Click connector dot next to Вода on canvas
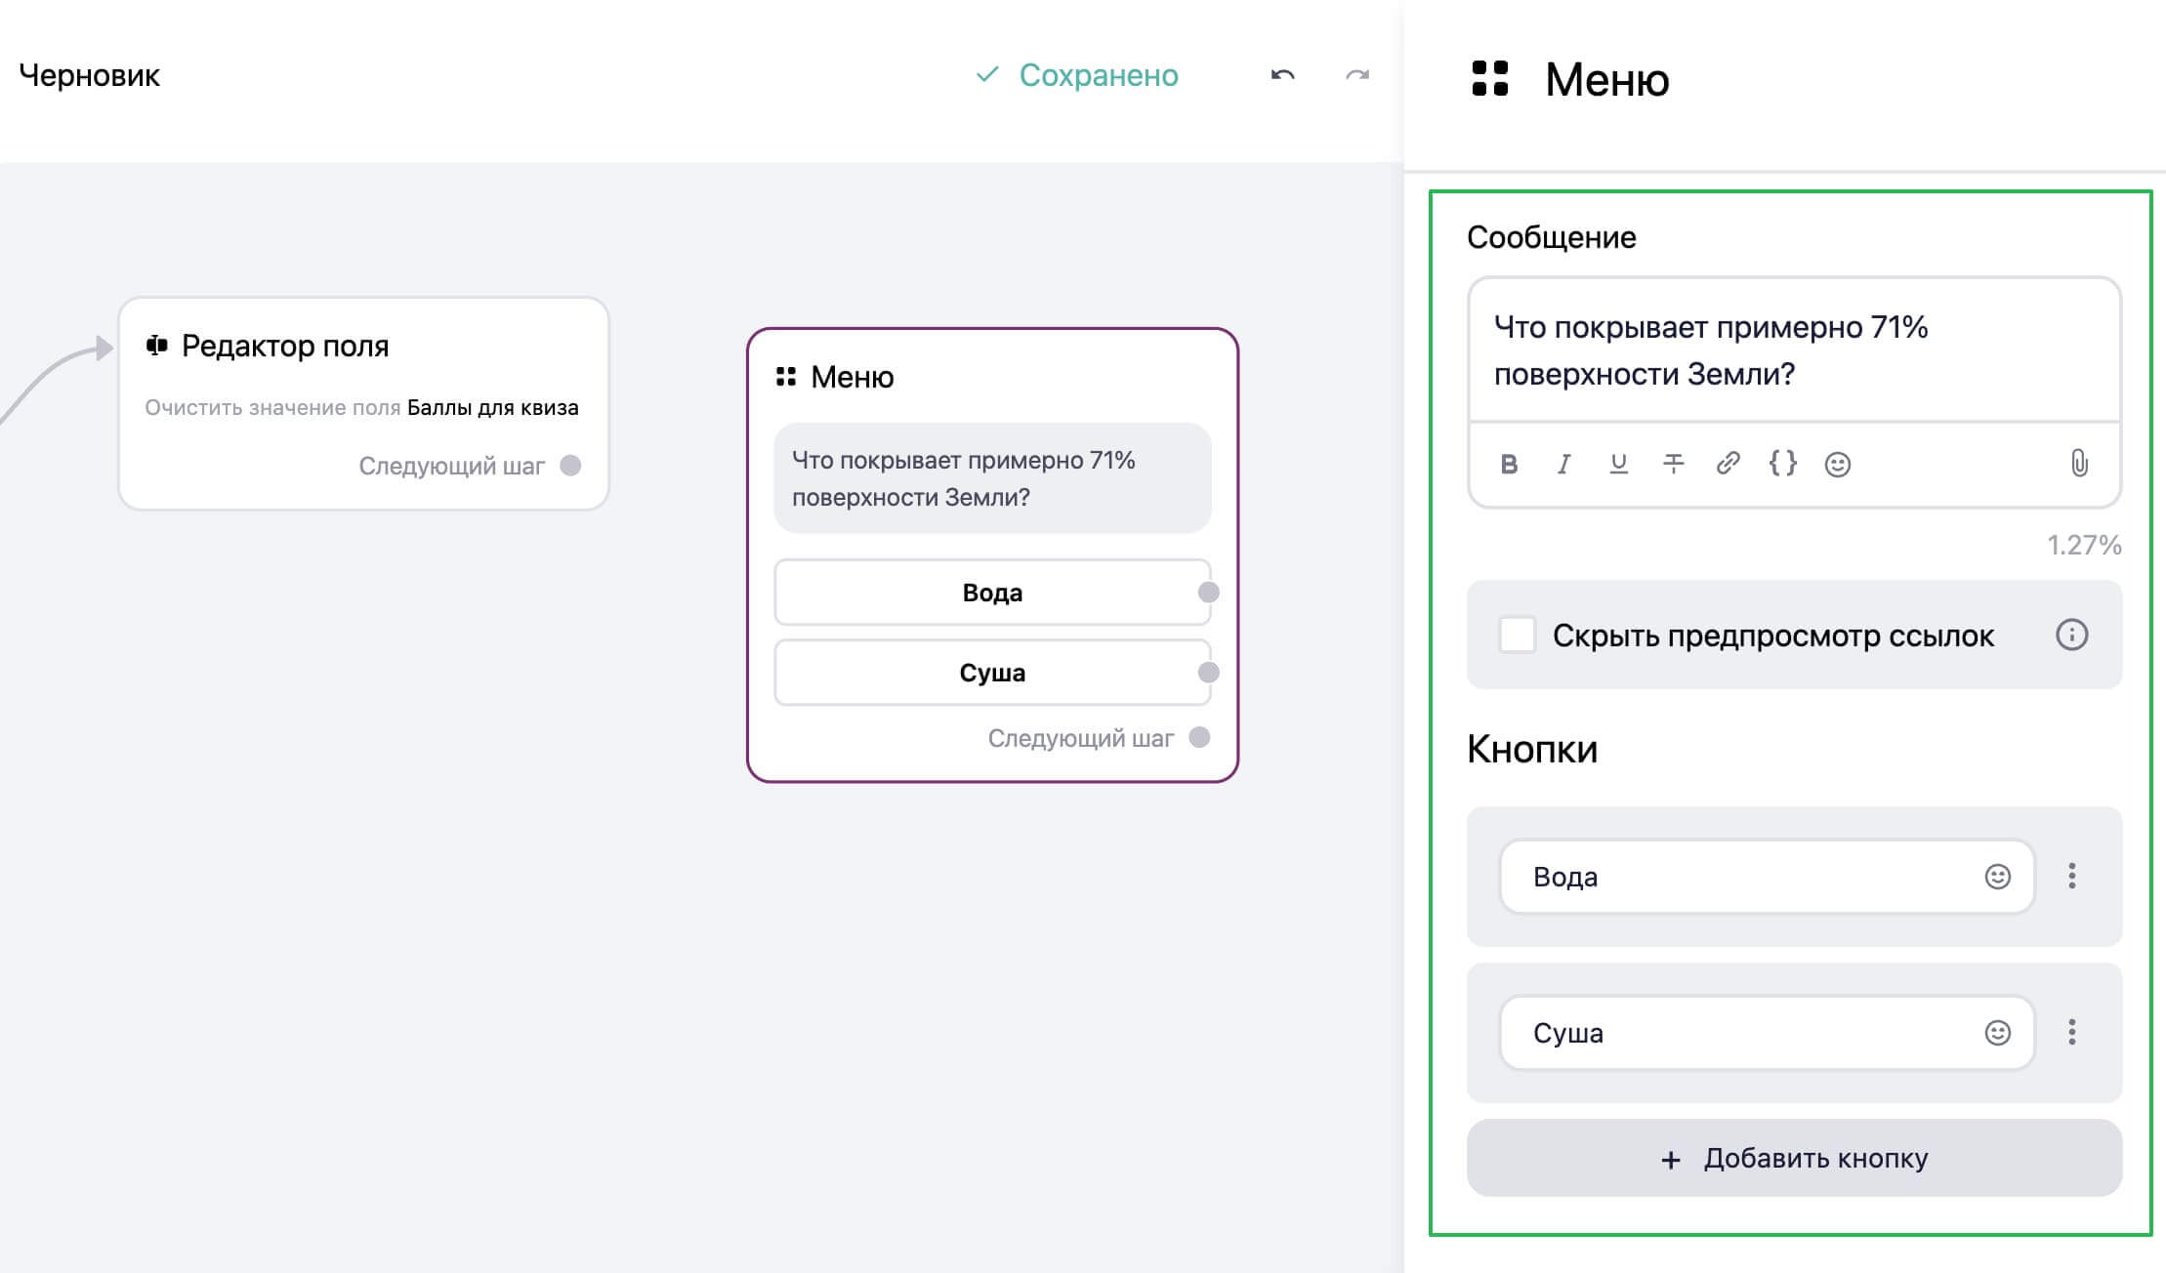 (1209, 593)
